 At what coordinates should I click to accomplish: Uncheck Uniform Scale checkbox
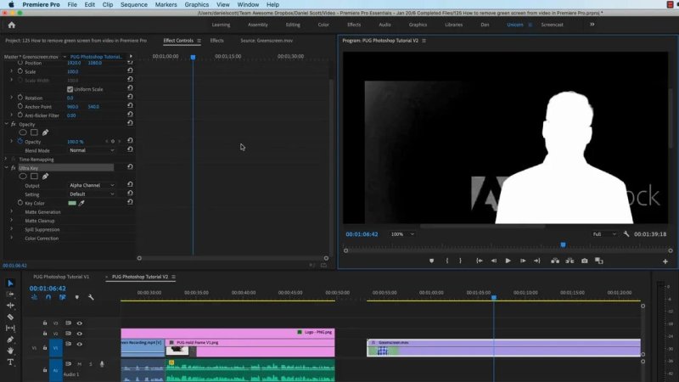pyautogui.click(x=70, y=89)
